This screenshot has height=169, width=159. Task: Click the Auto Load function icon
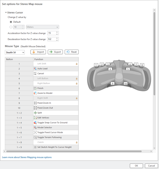(x=35, y=69)
